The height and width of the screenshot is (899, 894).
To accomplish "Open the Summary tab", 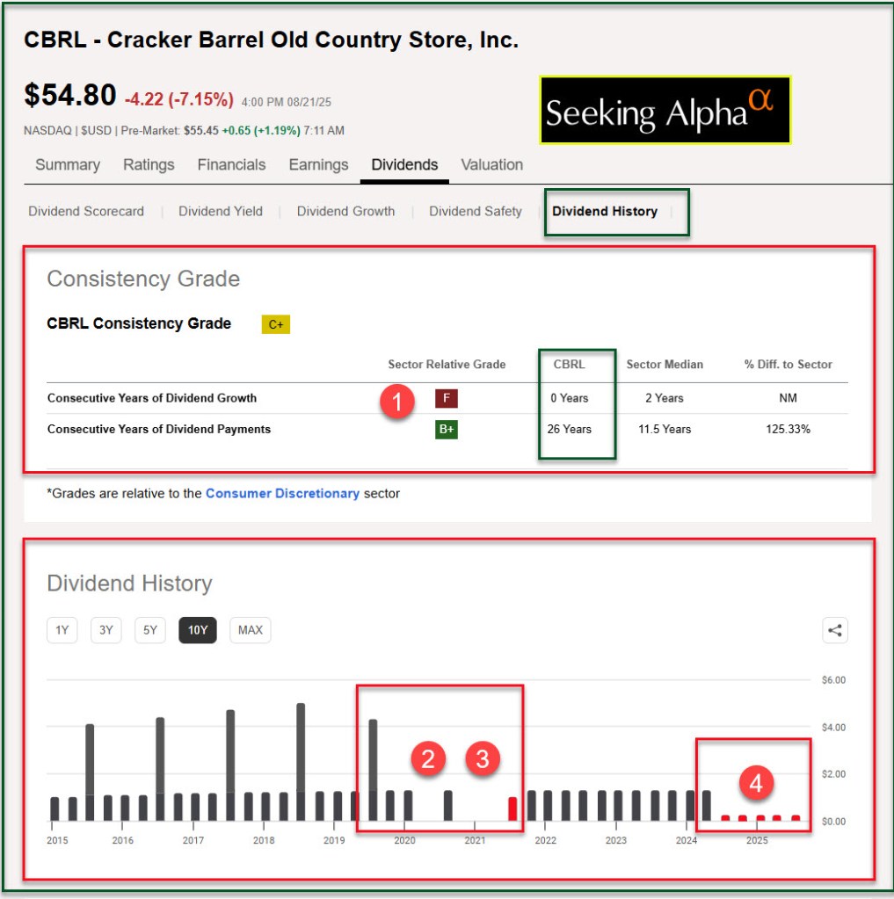I will coord(68,165).
